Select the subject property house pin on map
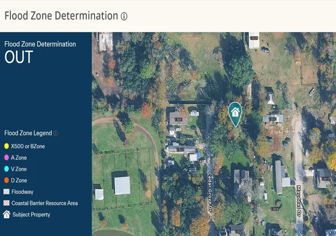The image size is (336, 236). coord(235,114)
